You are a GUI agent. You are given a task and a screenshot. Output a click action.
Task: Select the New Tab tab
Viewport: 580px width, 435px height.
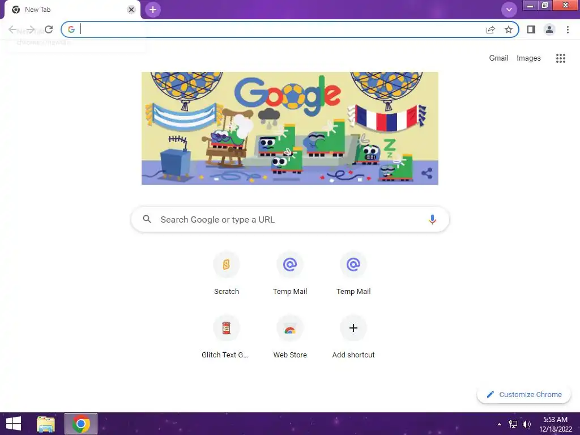[72, 10]
